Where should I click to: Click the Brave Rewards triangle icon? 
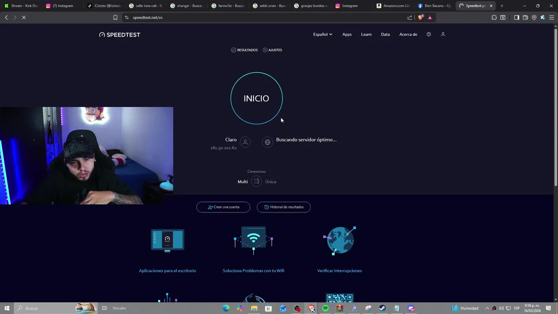430,17
